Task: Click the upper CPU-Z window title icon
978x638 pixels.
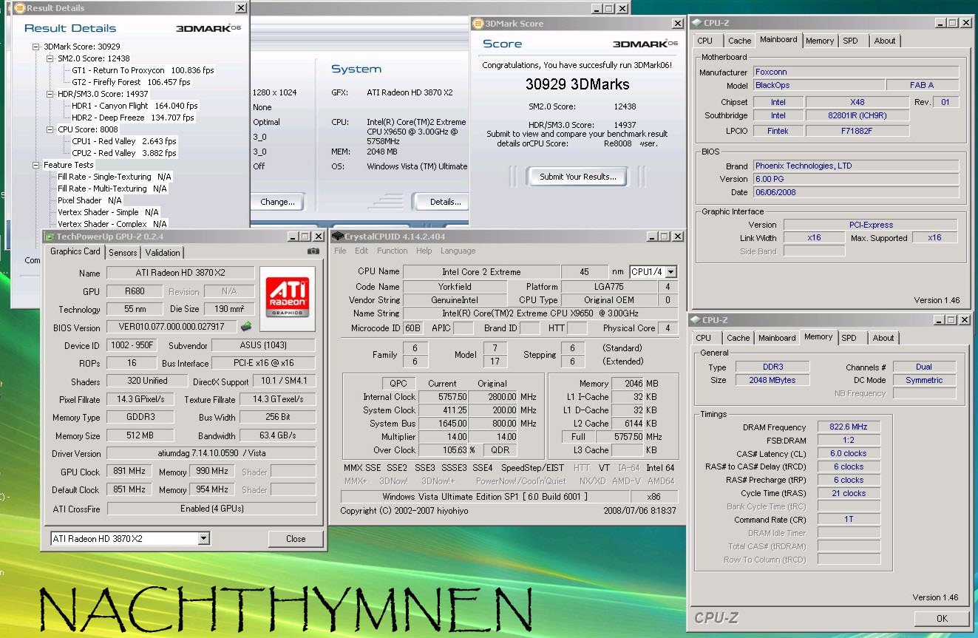Action: coord(696,23)
